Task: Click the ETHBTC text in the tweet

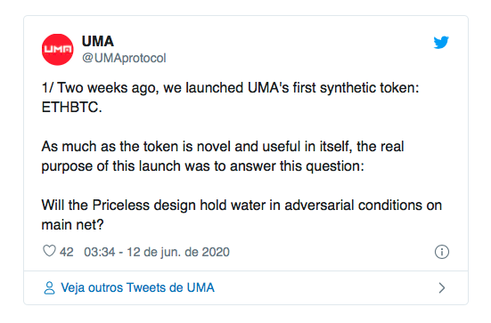Action: (71, 108)
